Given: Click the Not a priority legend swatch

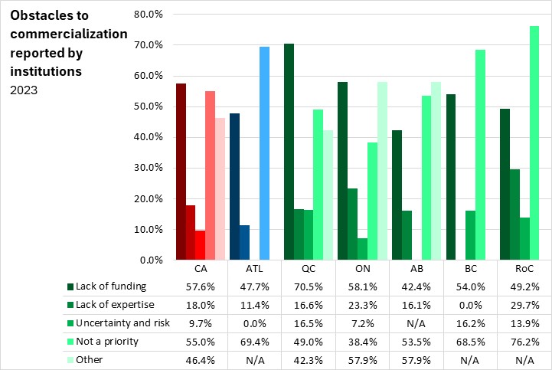Looking at the screenshot, I should [x=70, y=342].
